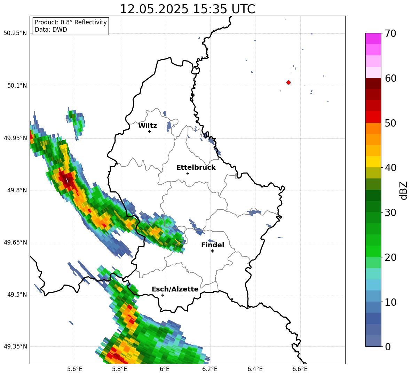
Task: Click the dark maroon colorbar segment below 60
Action: (x=373, y=83)
